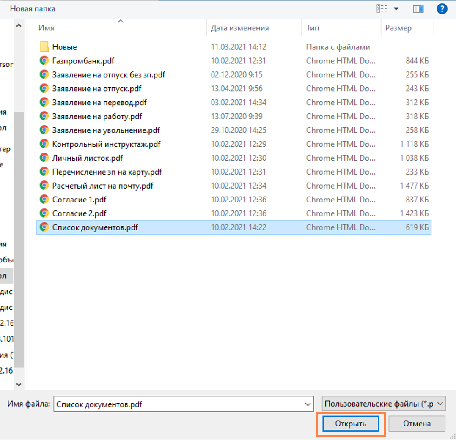The image size is (456, 440).
Task: Open the Пользовательские файлы type filter
Action: 383,404
